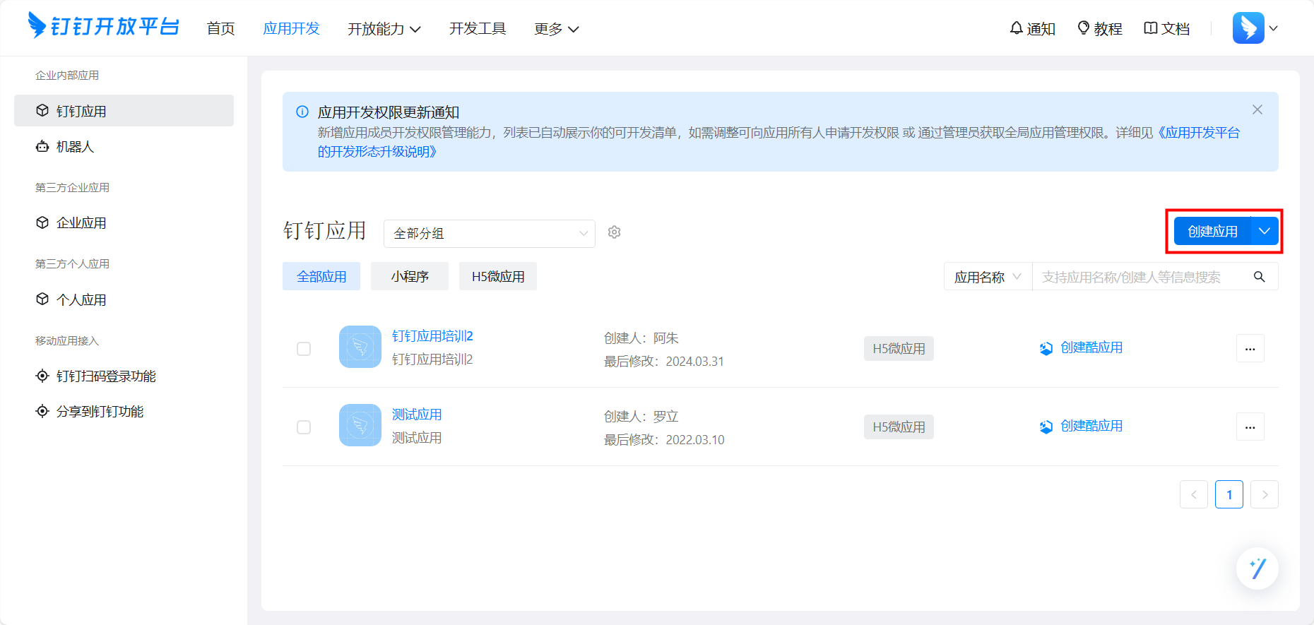The width and height of the screenshot is (1314, 625).
Task: Click the user avatar icon
Action: 1248,28
